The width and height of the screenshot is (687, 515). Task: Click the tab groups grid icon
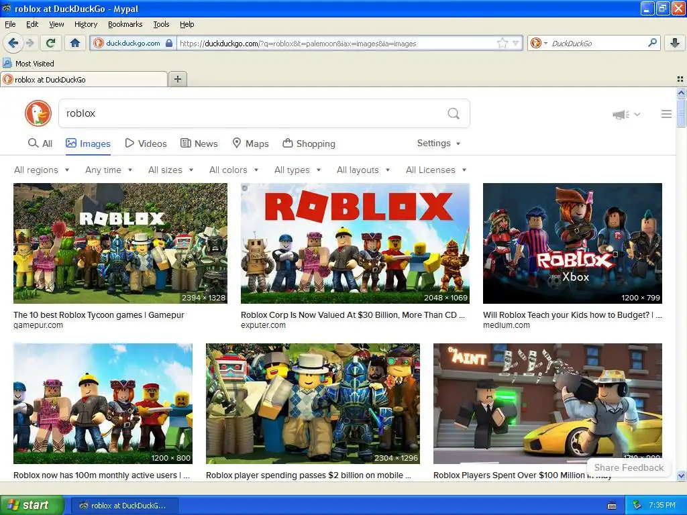(680, 79)
